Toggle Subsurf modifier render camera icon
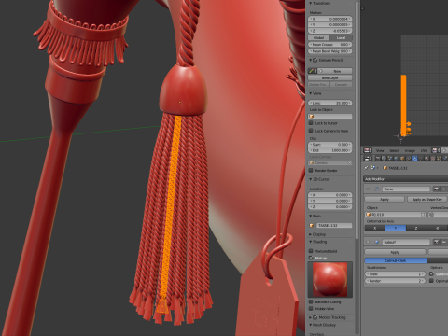448x336 pixels. pyautogui.click(x=436, y=242)
